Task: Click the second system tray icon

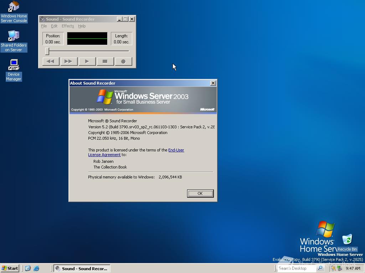Action: click(339, 268)
